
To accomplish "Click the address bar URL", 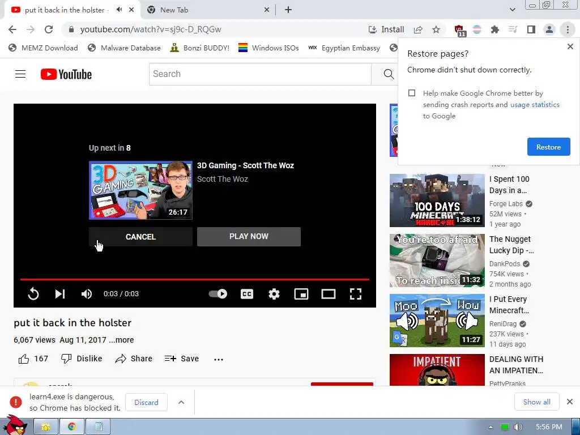I will (x=151, y=29).
